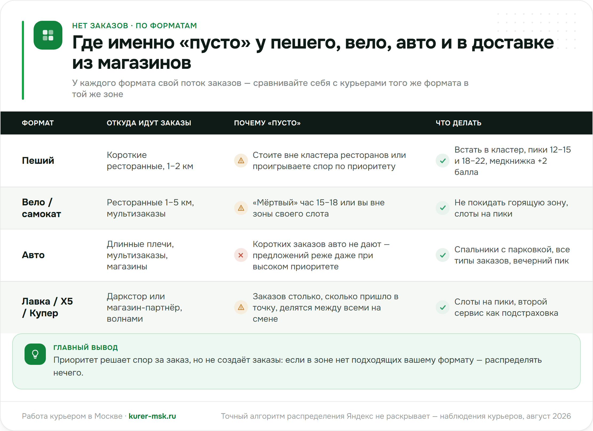Click the warning triangle in the Лавка / X5 row
Viewport: 593px width, 431px height.
241,308
